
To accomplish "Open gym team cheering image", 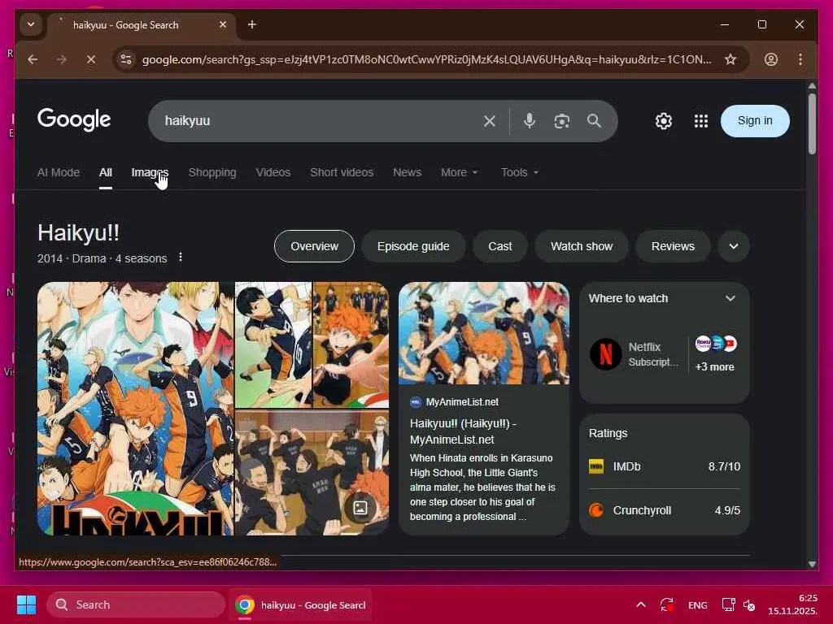I will coord(312,472).
